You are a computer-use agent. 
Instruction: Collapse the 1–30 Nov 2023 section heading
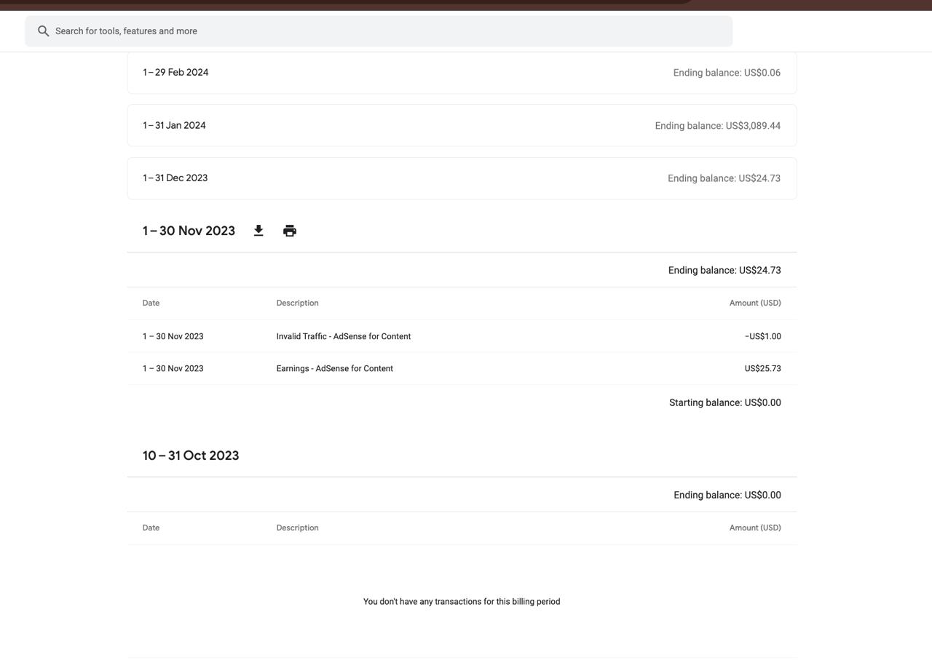coord(189,231)
